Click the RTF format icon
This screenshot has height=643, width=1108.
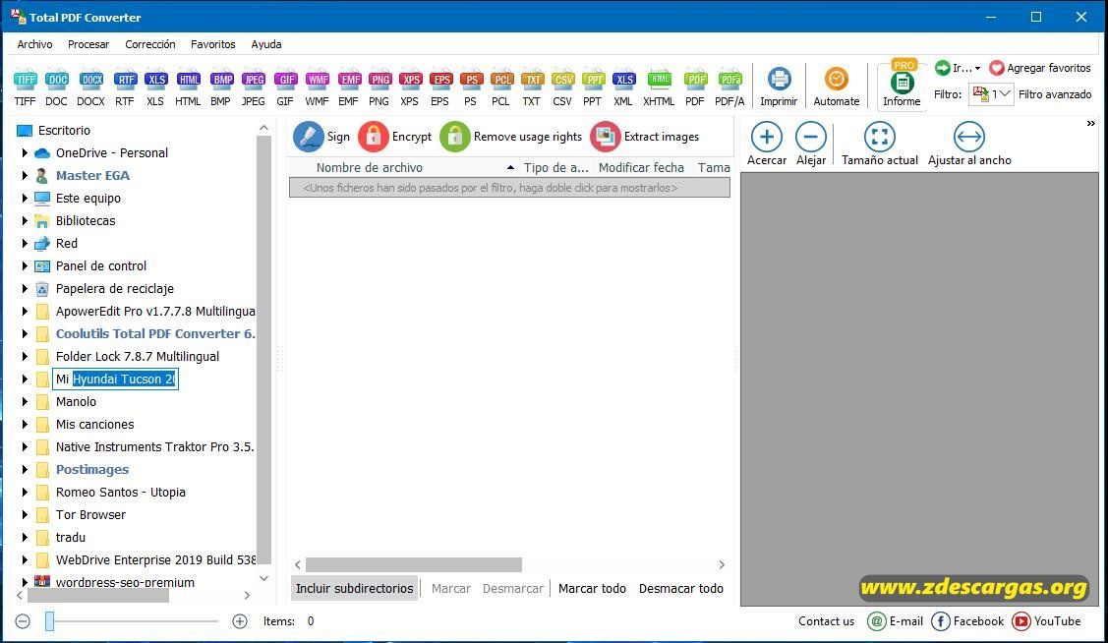click(x=125, y=88)
